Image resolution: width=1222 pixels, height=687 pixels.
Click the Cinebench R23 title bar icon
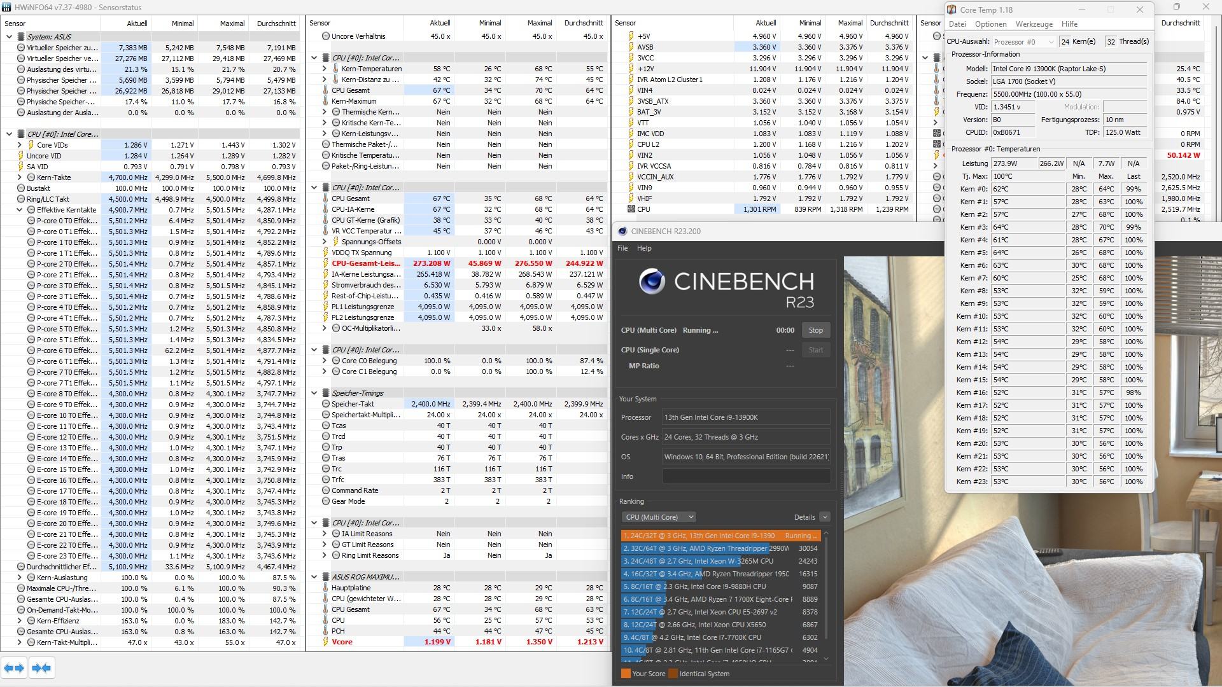(x=622, y=232)
